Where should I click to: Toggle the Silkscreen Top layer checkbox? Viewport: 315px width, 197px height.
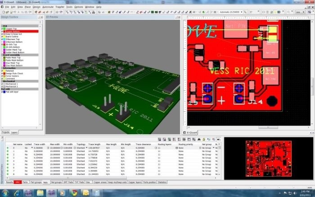click(x=2, y=39)
